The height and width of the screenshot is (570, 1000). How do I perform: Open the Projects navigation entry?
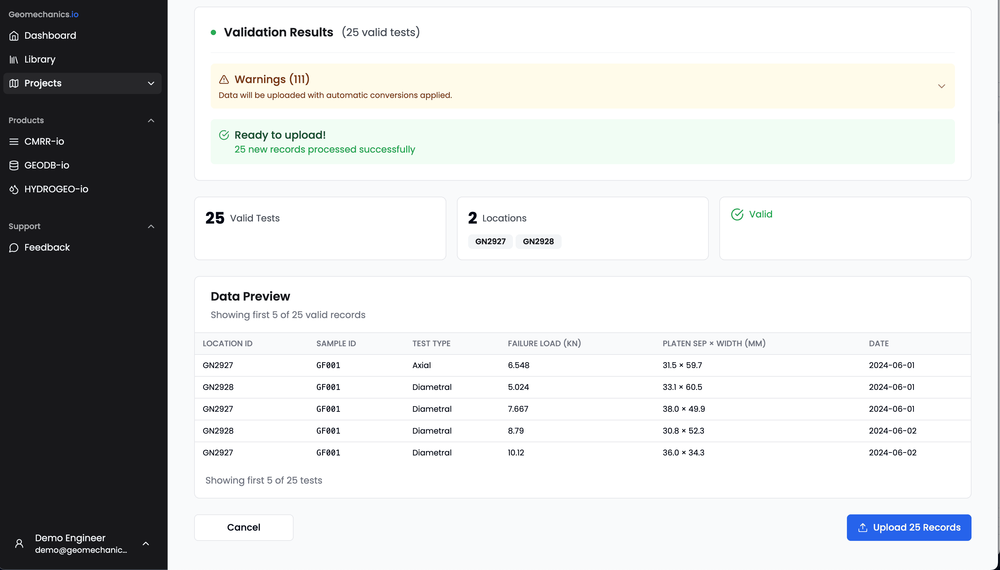(x=43, y=83)
